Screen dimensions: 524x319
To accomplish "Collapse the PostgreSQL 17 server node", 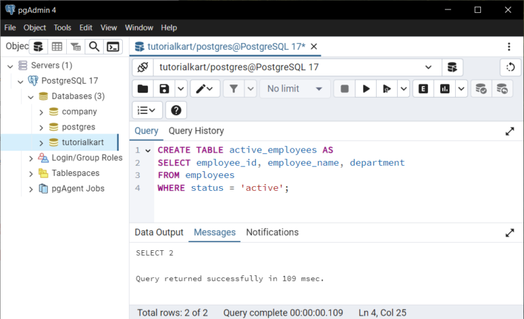I will 20,81.
